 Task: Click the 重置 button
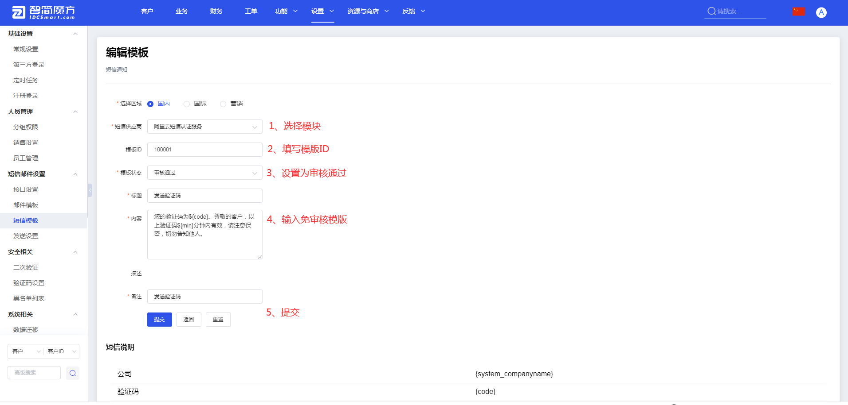point(218,320)
